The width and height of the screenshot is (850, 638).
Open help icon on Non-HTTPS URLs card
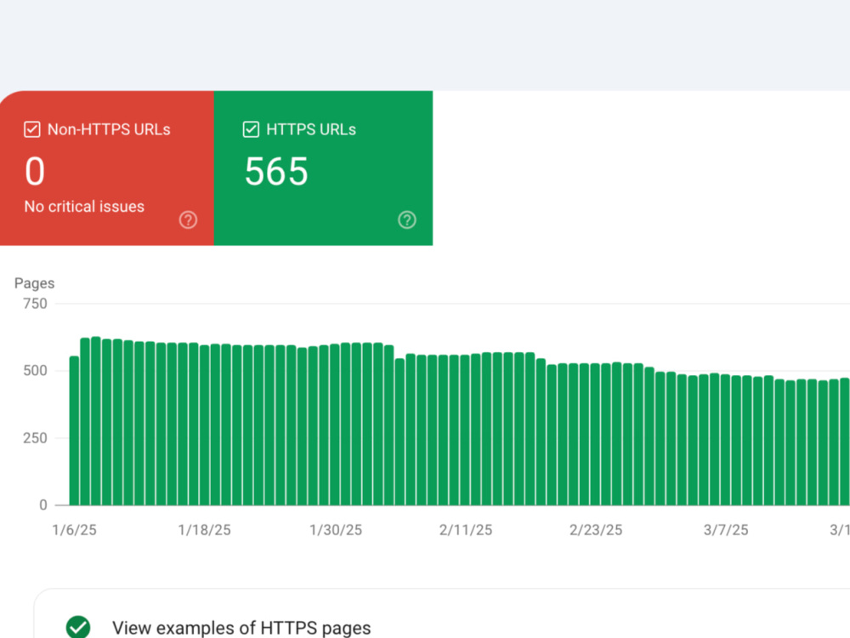click(x=188, y=219)
